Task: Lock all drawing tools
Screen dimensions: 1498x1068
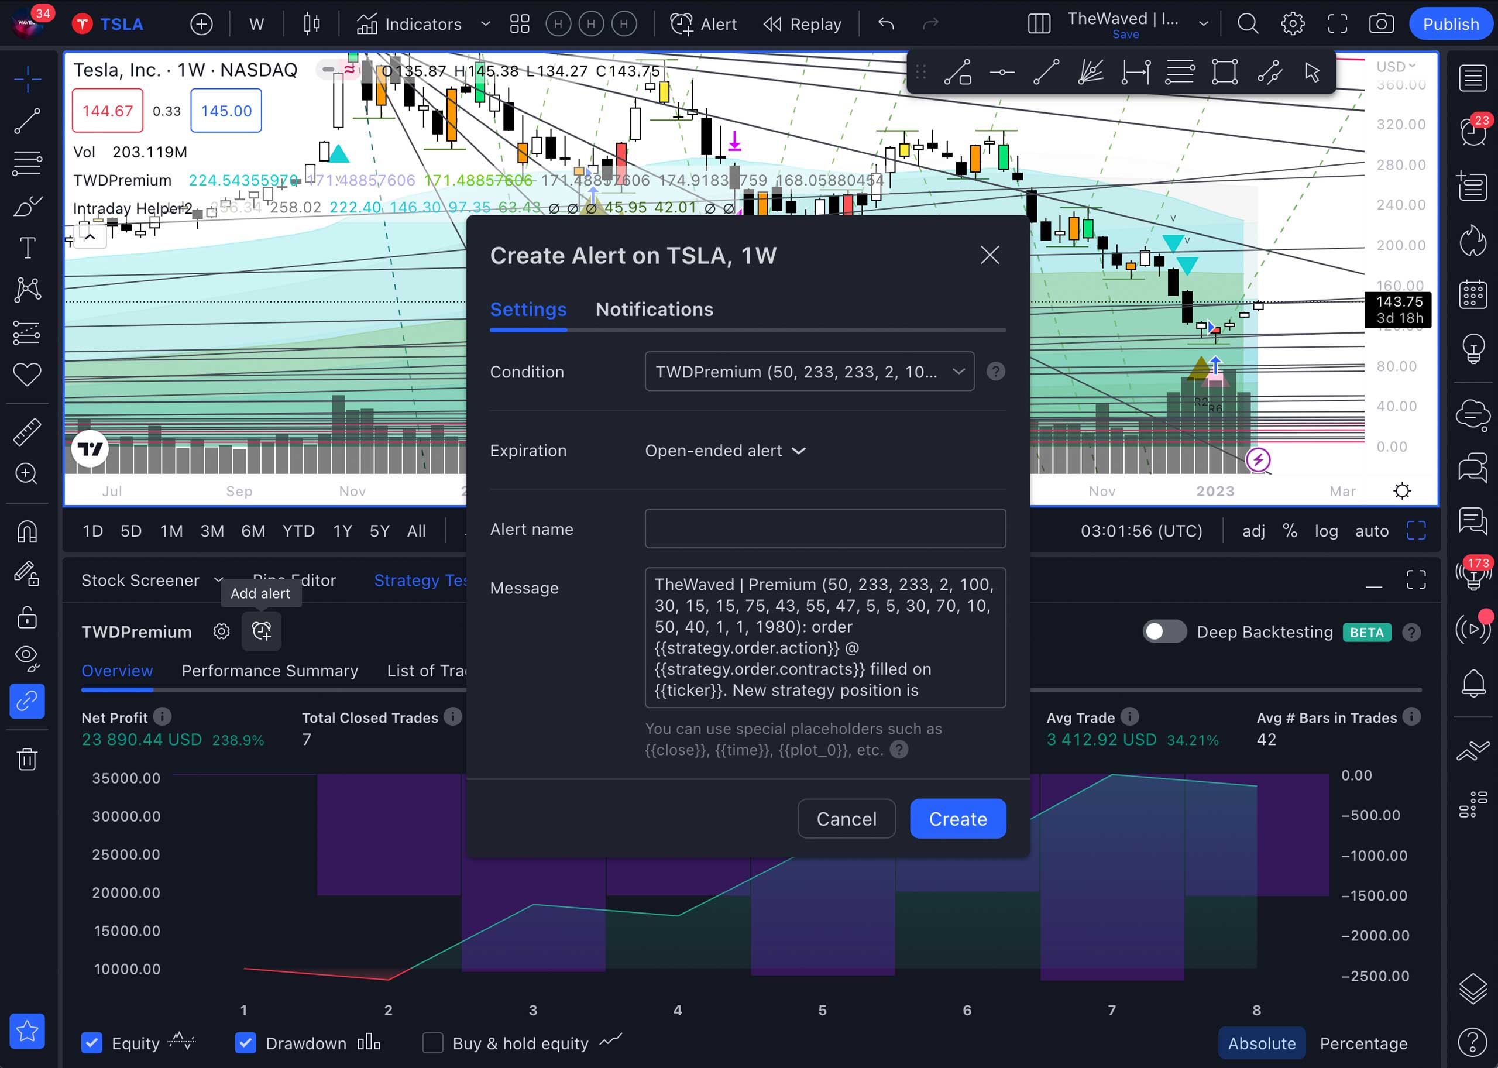Action: tap(27, 617)
